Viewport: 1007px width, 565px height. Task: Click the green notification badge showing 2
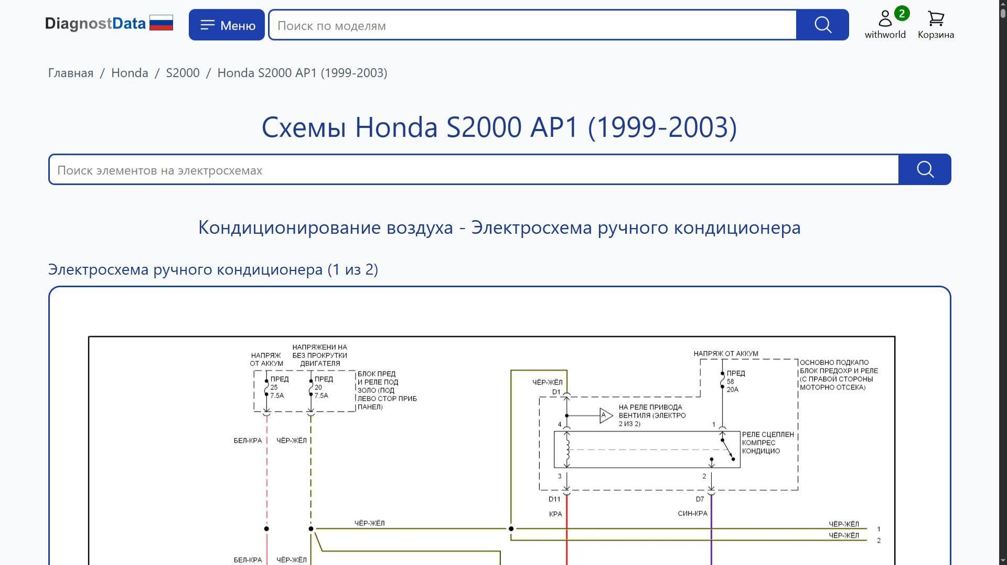[x=902, y=14]
